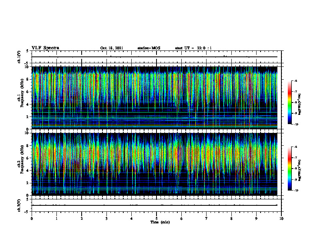Click inside the ch.1 spectrogram panel
The image size is (317, 245).
point(154,98)
